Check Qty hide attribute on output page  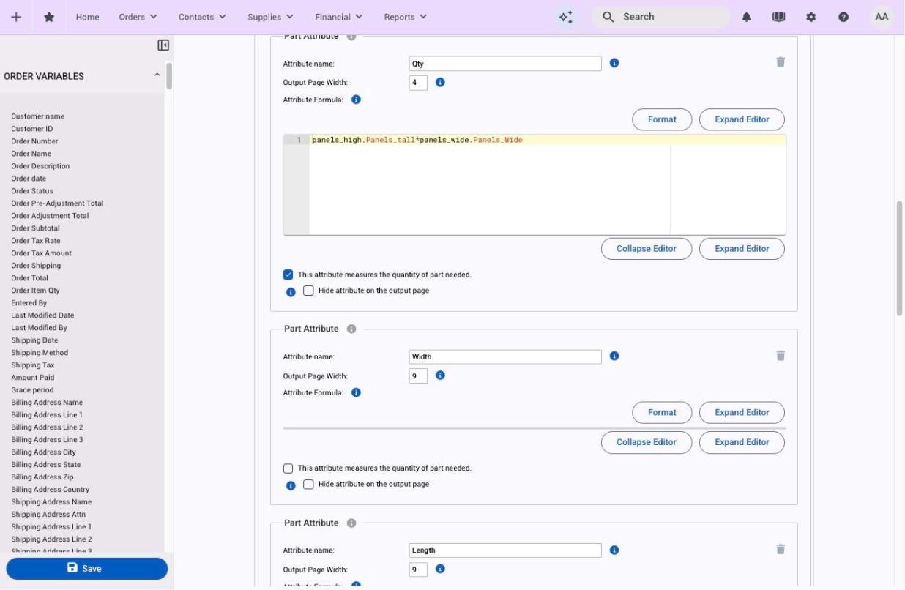tap(308, 291)
